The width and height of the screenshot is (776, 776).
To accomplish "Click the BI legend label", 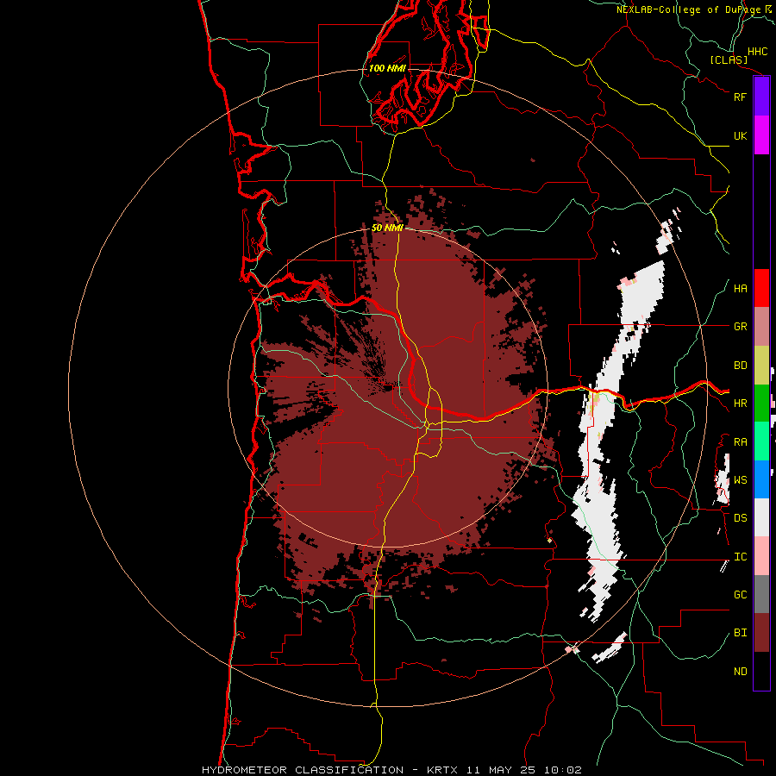I will pyautogui.click(x=740, y=633).
